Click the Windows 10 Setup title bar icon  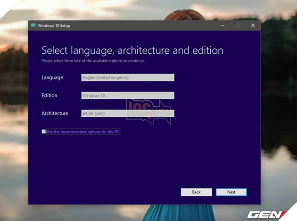click(33, 25)
